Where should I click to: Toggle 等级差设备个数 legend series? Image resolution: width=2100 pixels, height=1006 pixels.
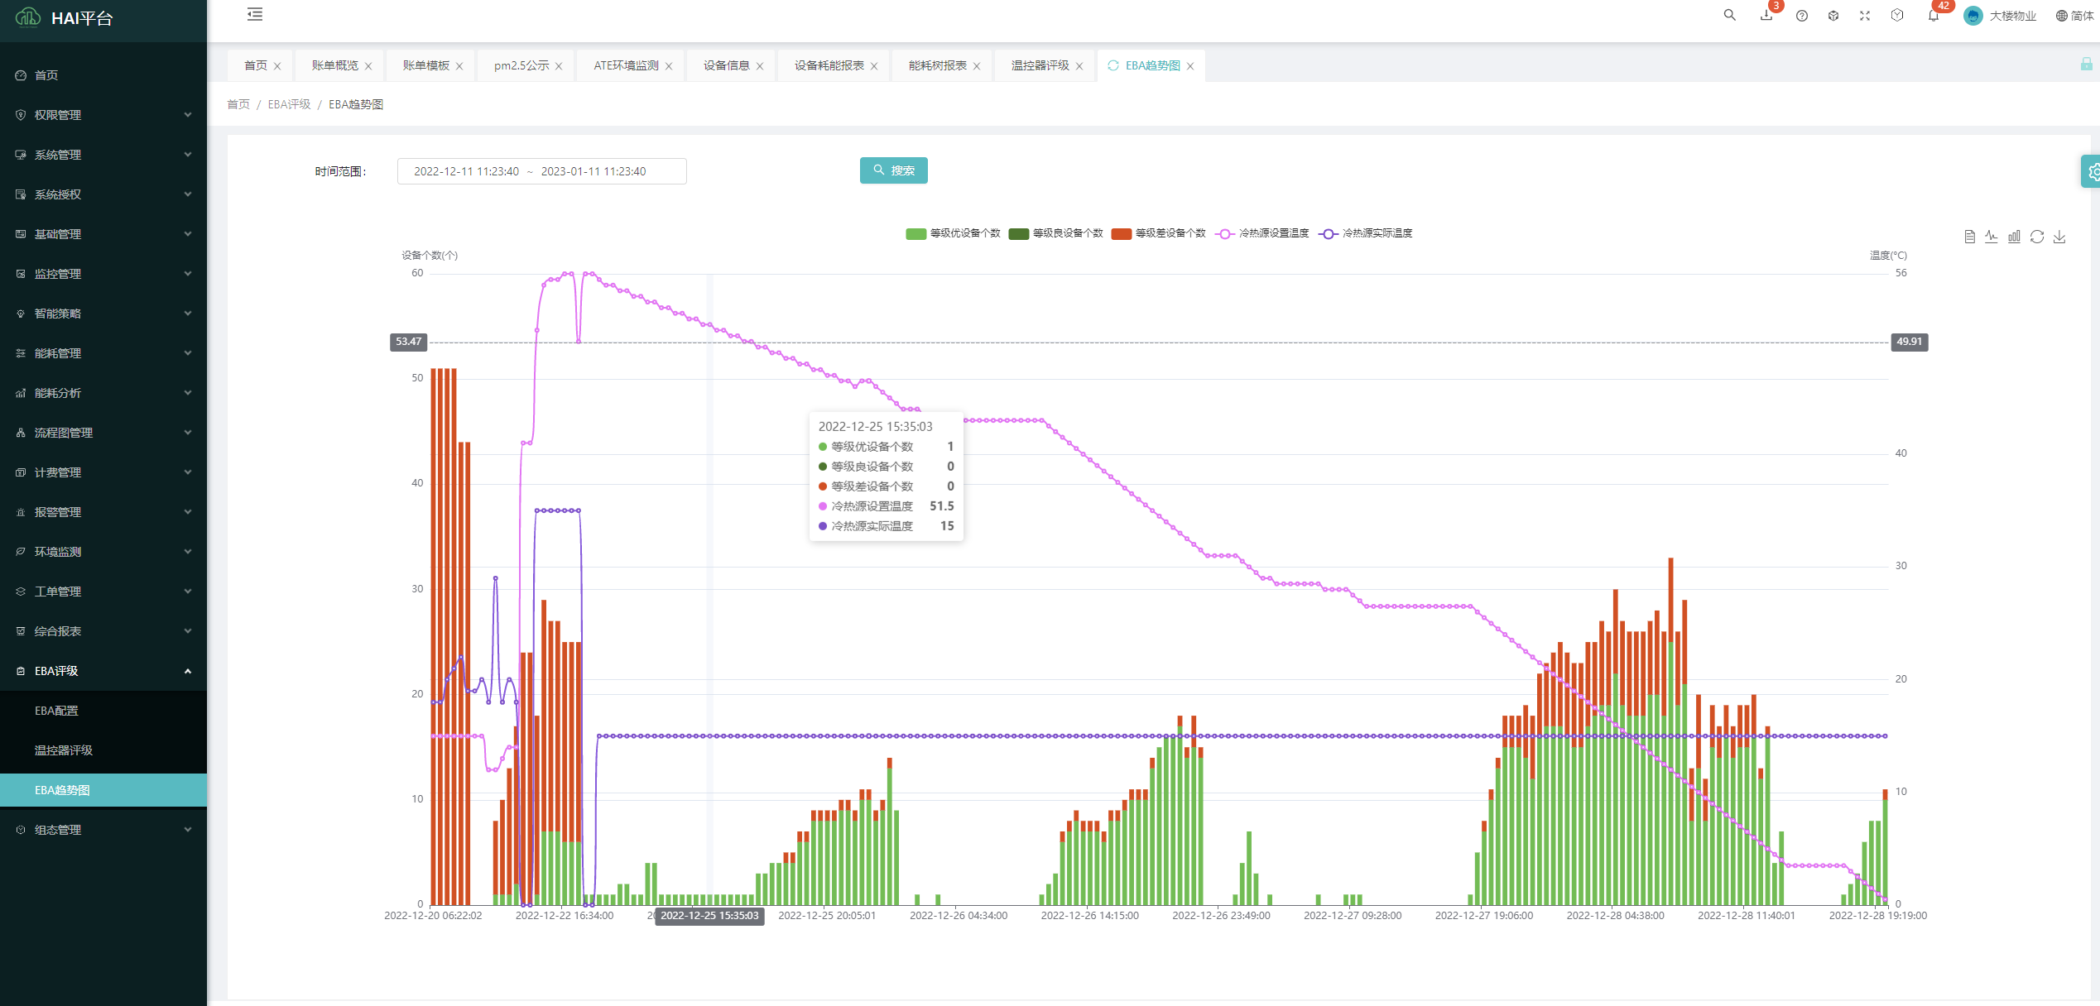point(1159,233)
